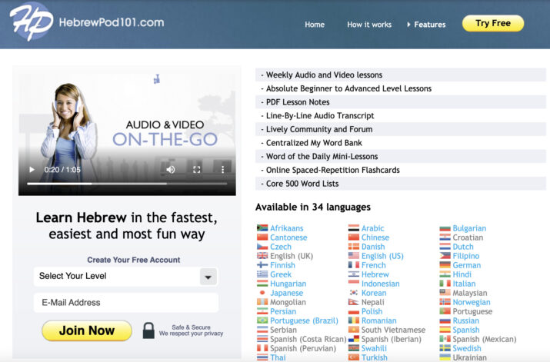
Task: Open the Hindi language link
Action: pos(462,274)
